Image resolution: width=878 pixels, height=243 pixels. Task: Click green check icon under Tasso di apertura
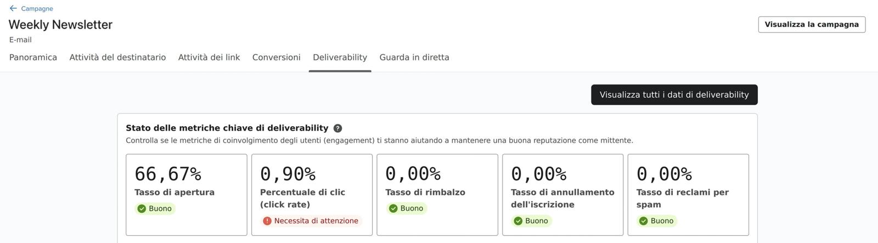coord(142,208)
